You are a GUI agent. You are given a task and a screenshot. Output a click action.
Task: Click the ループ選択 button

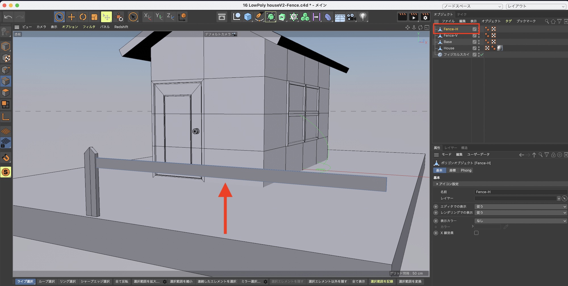(x=47, y=281)
